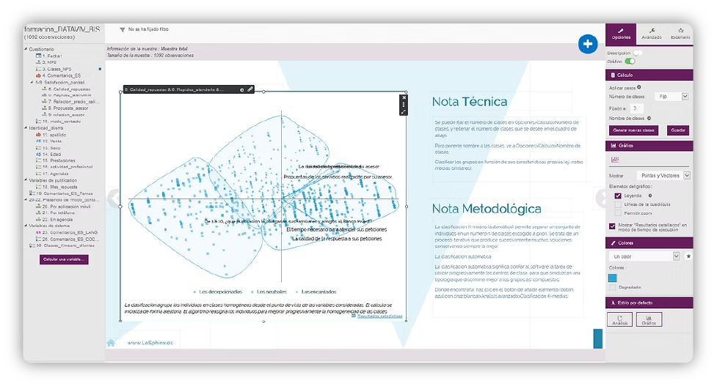717x386 pixels.
Task: Expand the chart to full screen
Action: [x=403, y=112]
